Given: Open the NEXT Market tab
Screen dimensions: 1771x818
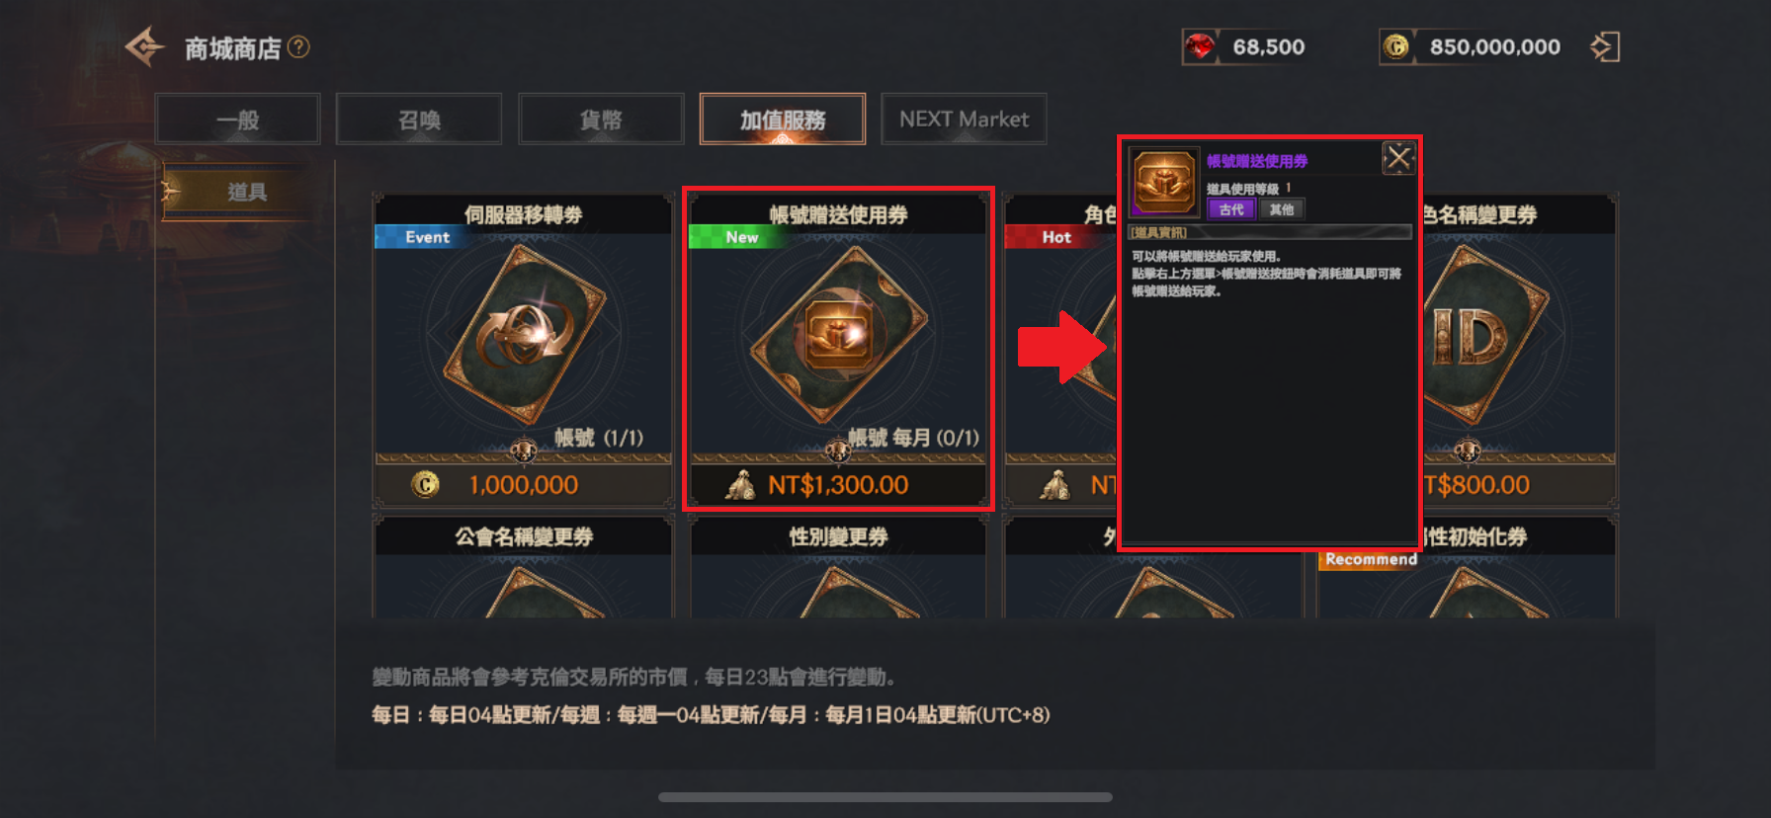Looking at the screenshot, I should tap(964, 120).
